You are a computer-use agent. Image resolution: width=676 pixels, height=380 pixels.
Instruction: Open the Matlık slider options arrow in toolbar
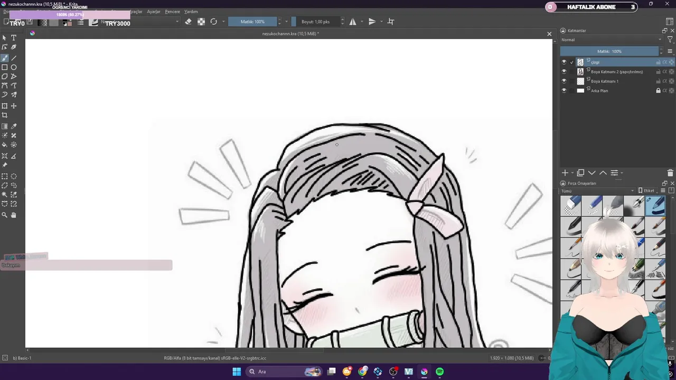coord(286,22)
